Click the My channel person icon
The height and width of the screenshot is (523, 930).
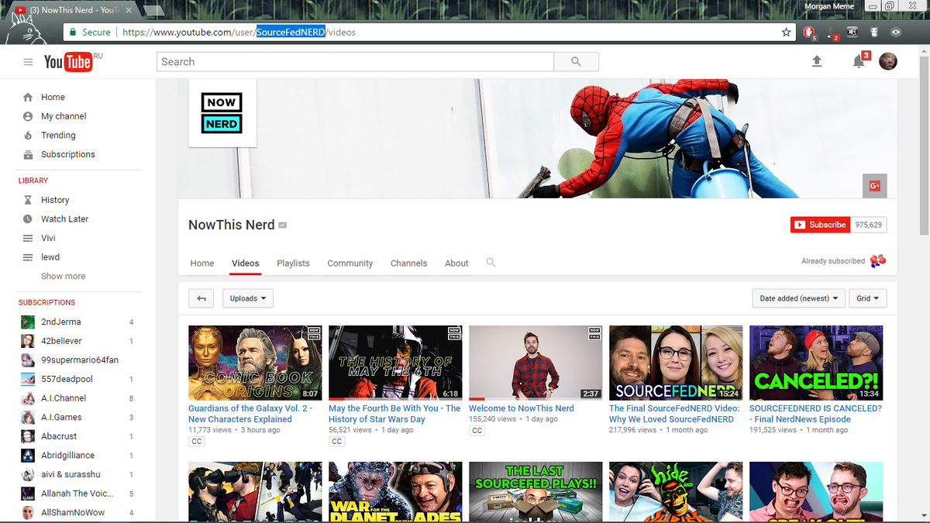coord(28,116)
